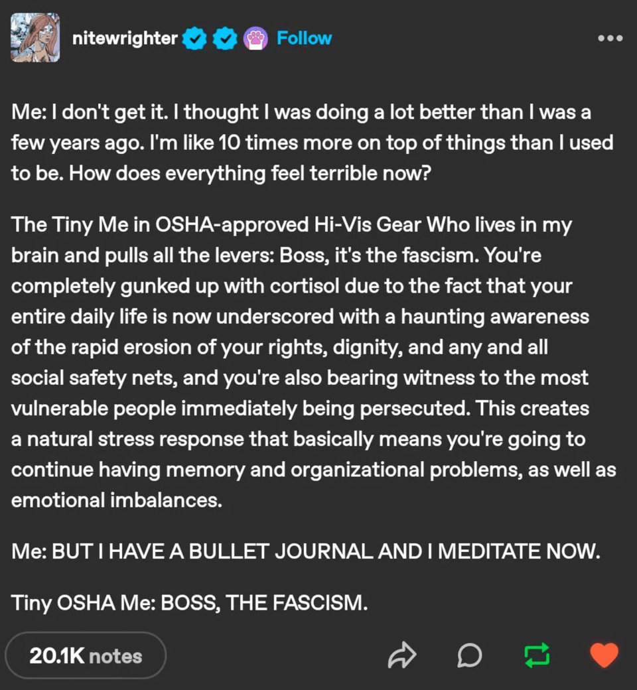Reblog the post with the green arrows icon
This screenshot has width=637, height=690.
(x=537, y=655)
